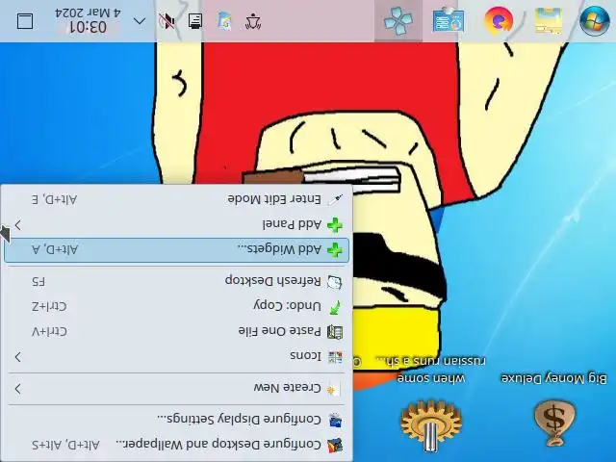Click the Alt+D, Alt+S shortcut text
Image resolution: width=616 pixels, height=462 pixels.
65,445
